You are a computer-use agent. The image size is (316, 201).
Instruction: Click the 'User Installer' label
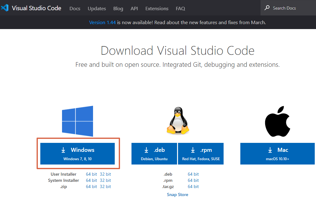(64, 174)
